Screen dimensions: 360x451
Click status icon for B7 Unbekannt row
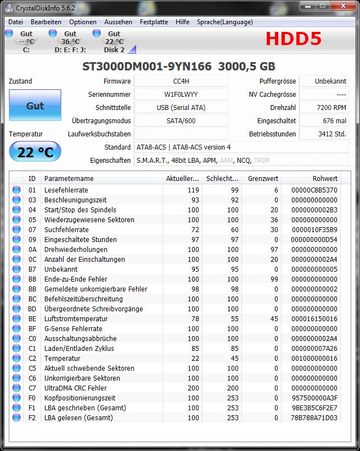point(16,269)
